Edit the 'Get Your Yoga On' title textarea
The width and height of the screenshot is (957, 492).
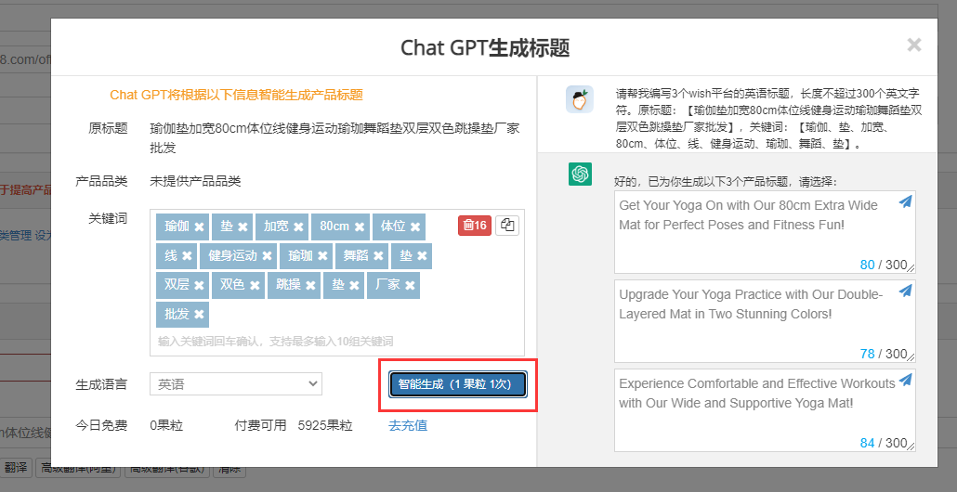click(765, 232)
